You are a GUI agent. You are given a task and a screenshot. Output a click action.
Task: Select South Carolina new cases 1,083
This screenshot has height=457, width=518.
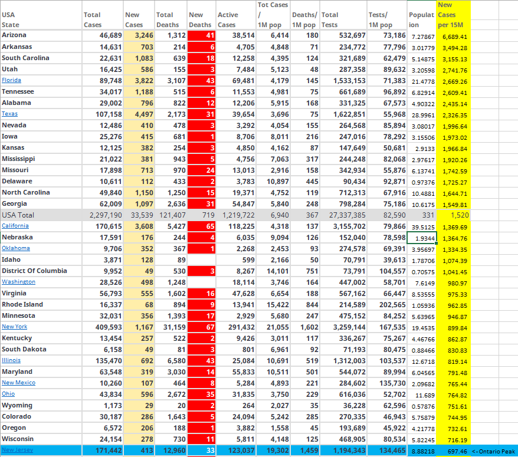pyautogui.click(x=139, y=58)
